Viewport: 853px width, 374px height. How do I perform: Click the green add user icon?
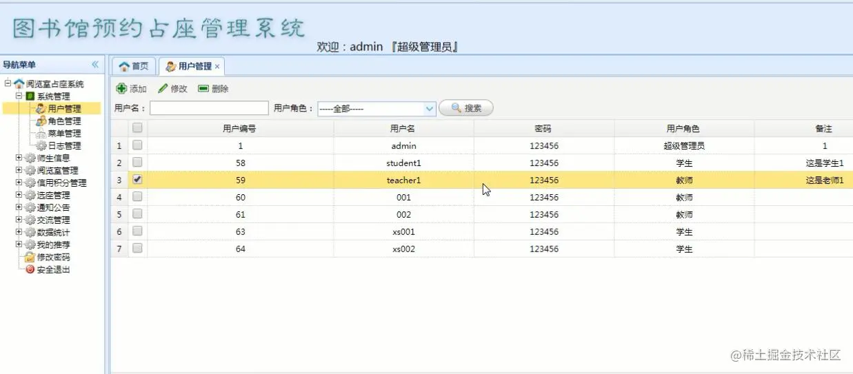pos(121,88)
